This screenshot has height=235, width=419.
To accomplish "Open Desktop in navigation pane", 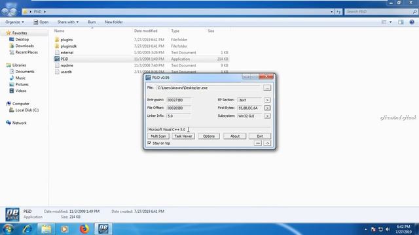I will coord(22,39).
